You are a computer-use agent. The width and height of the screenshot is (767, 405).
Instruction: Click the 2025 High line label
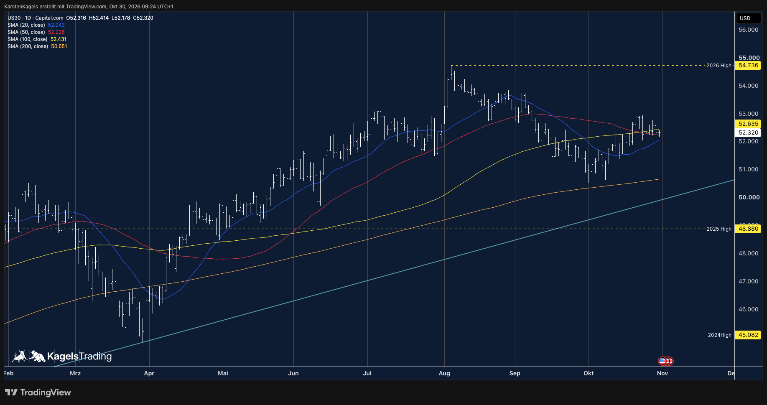(x=719, y=229)
